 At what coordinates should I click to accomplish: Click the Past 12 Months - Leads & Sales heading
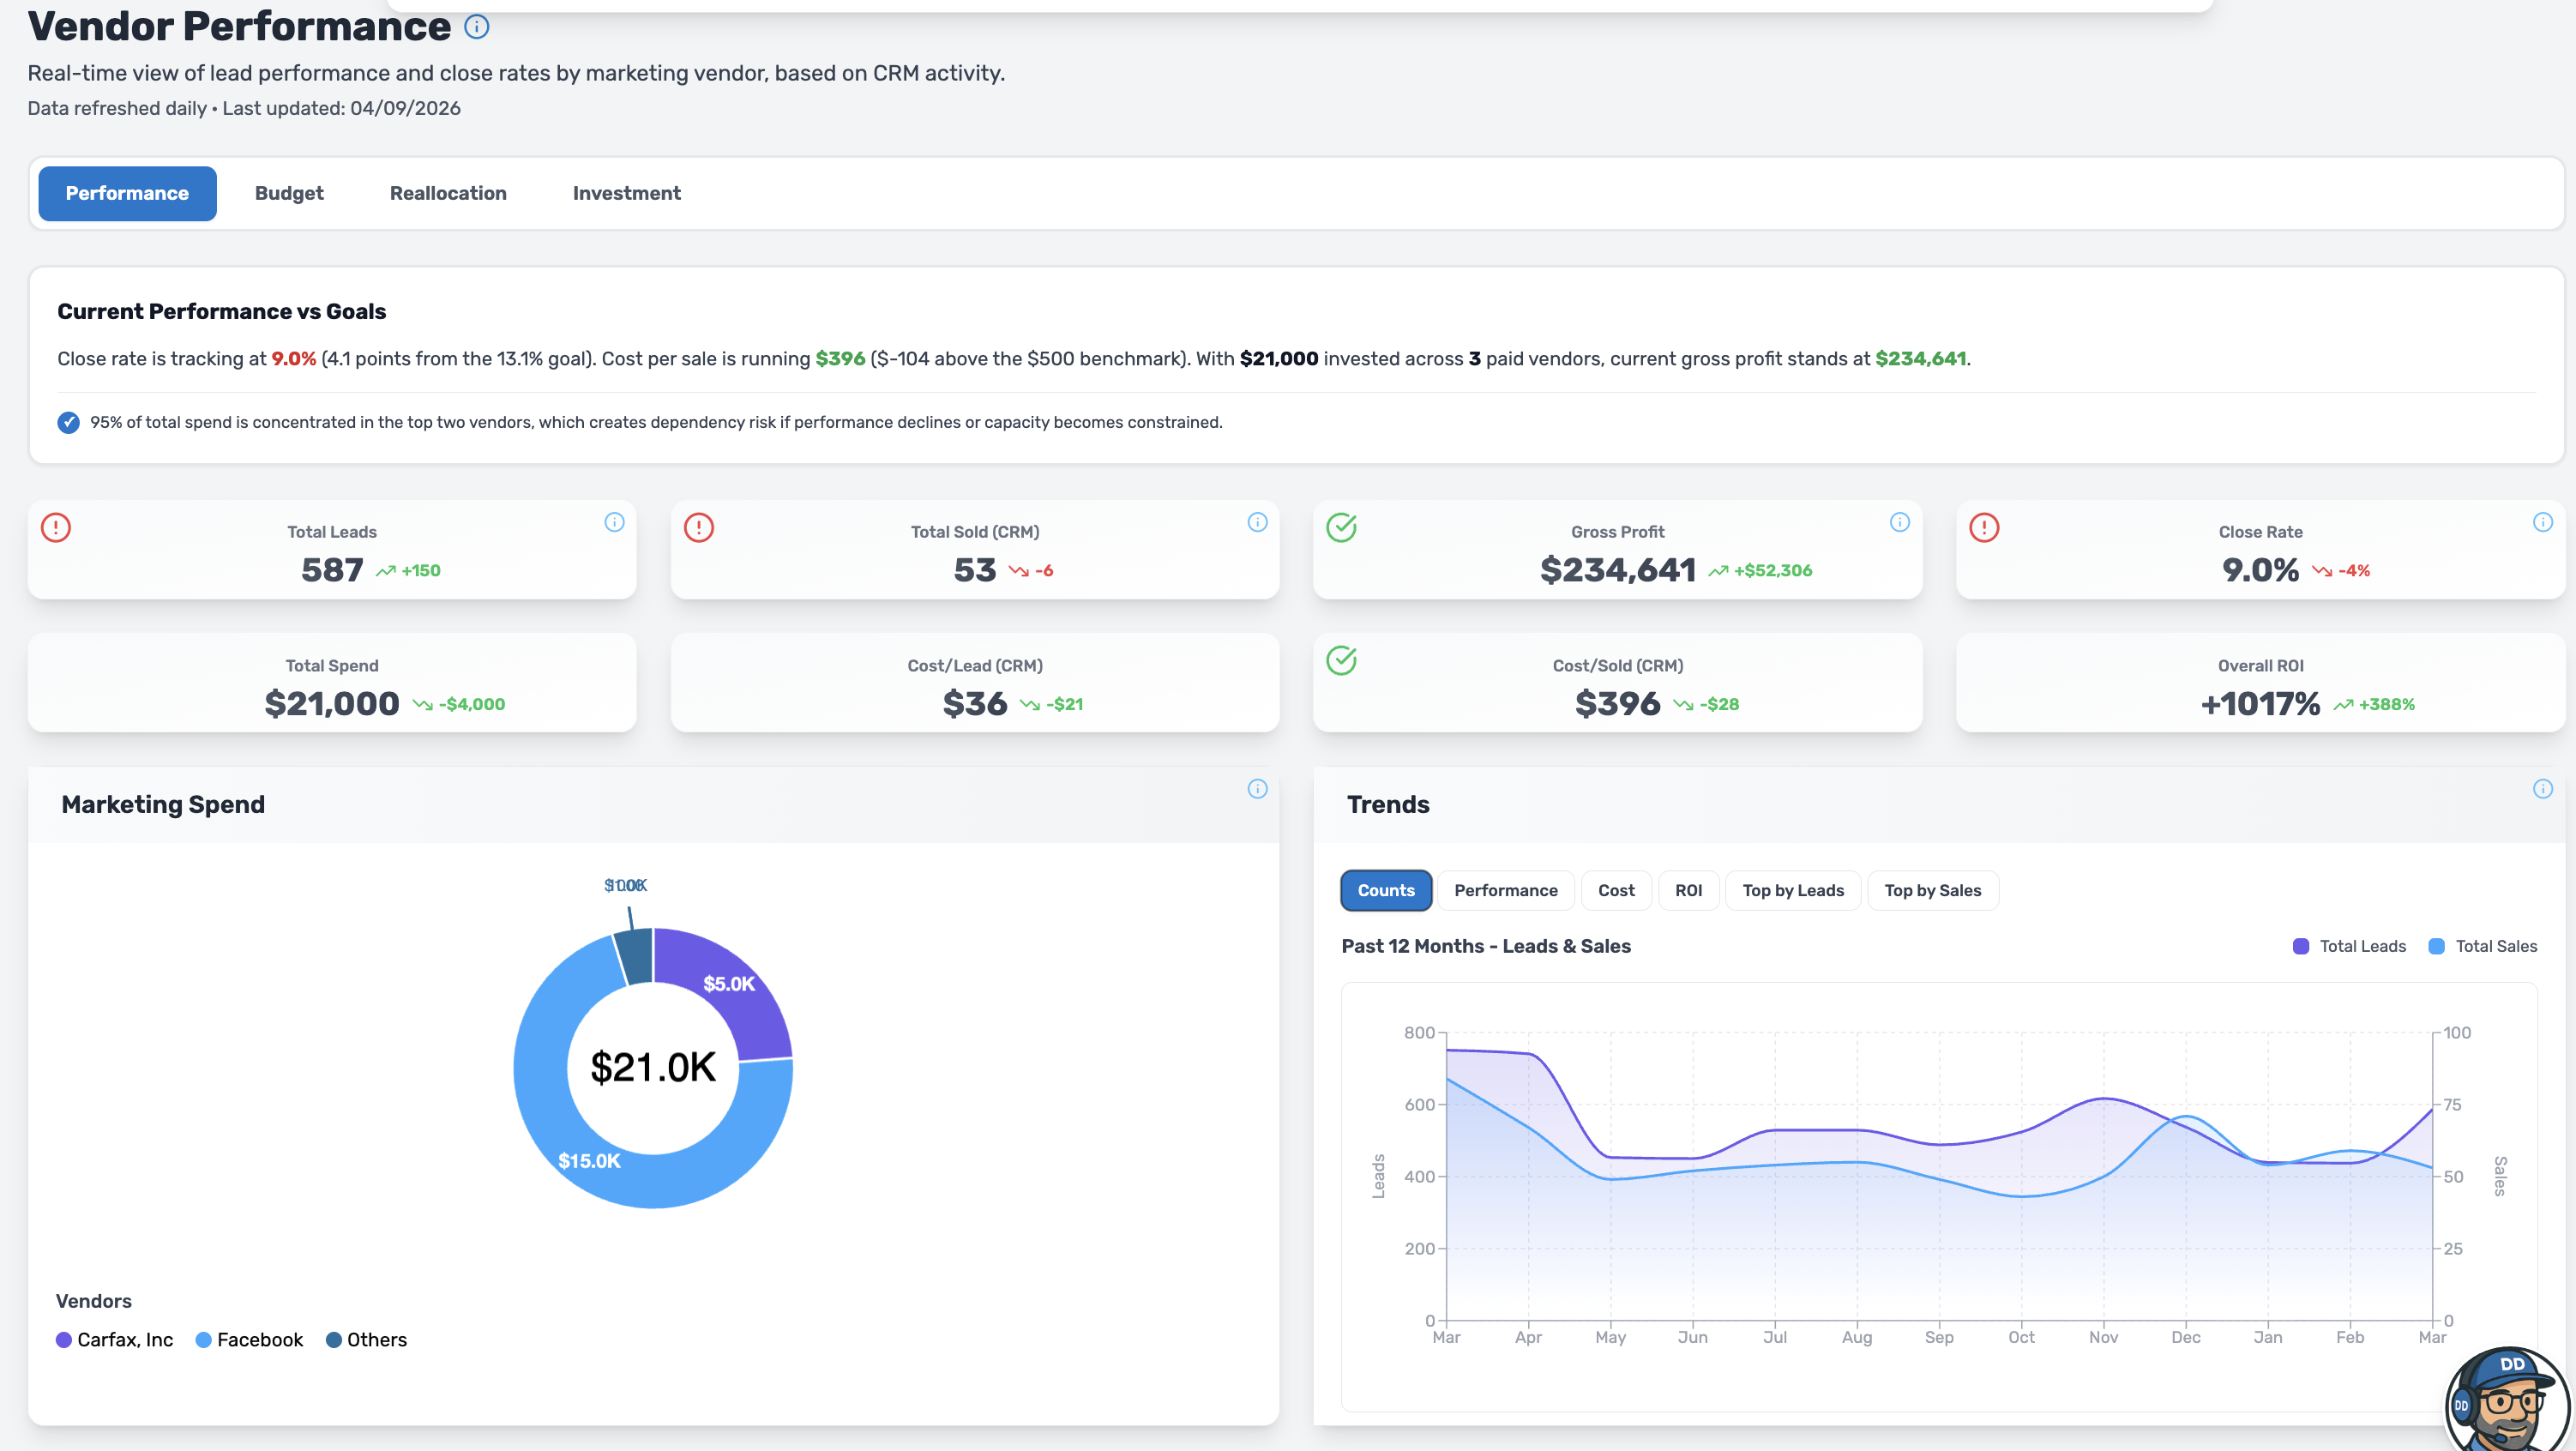pos(1486,946)
